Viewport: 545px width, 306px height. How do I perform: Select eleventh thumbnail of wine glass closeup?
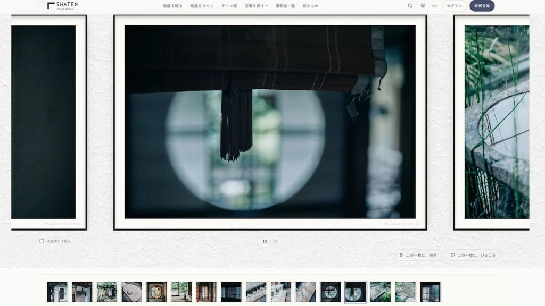306,292
